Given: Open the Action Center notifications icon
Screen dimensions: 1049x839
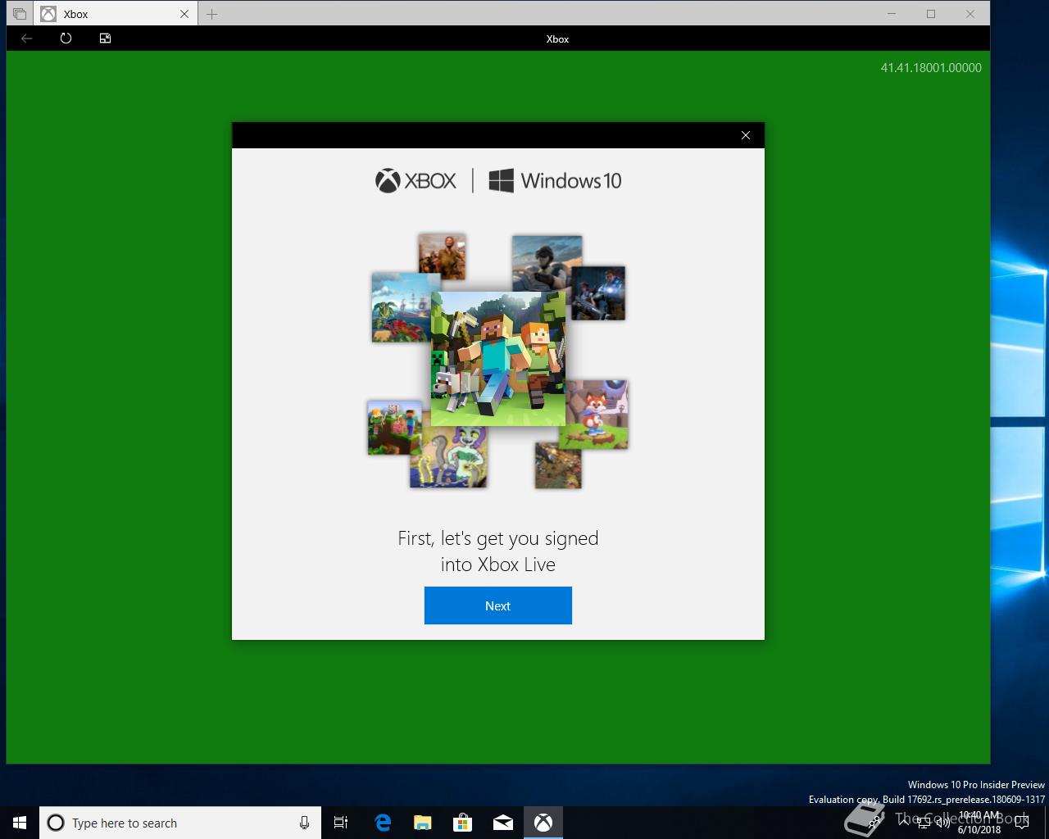Looking at the screenshot, I should [1022, 823].
